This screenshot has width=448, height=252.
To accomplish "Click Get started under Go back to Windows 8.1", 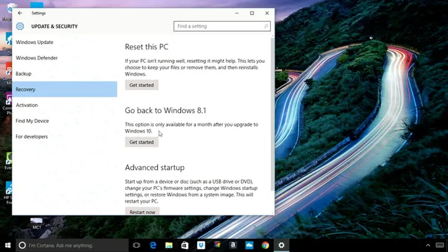I will click(141, 142).
